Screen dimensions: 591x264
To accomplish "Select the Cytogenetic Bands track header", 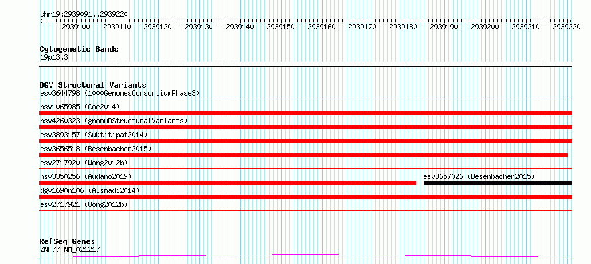I will pyautogui.click(x=79, y=49).
